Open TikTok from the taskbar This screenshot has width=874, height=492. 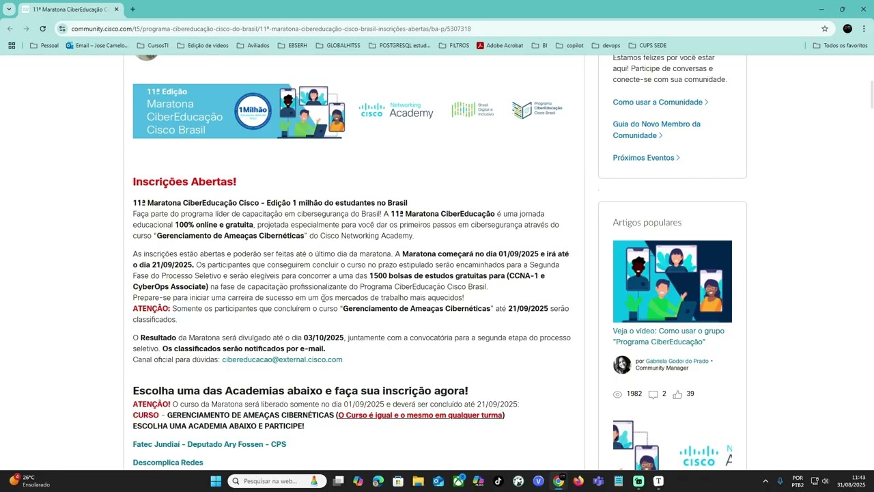(498, 481)
